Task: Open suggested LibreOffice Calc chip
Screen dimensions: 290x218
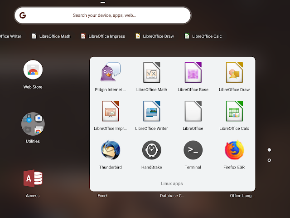Action: [x=203, y=36]
